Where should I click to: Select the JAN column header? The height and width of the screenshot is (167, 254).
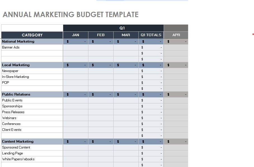pyautogui.click(x=76, y=35)
